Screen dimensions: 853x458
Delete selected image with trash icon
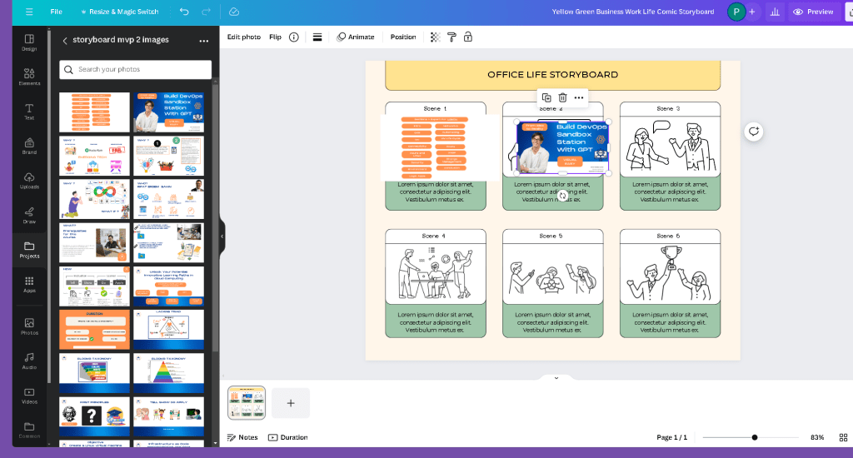point(562,98)
